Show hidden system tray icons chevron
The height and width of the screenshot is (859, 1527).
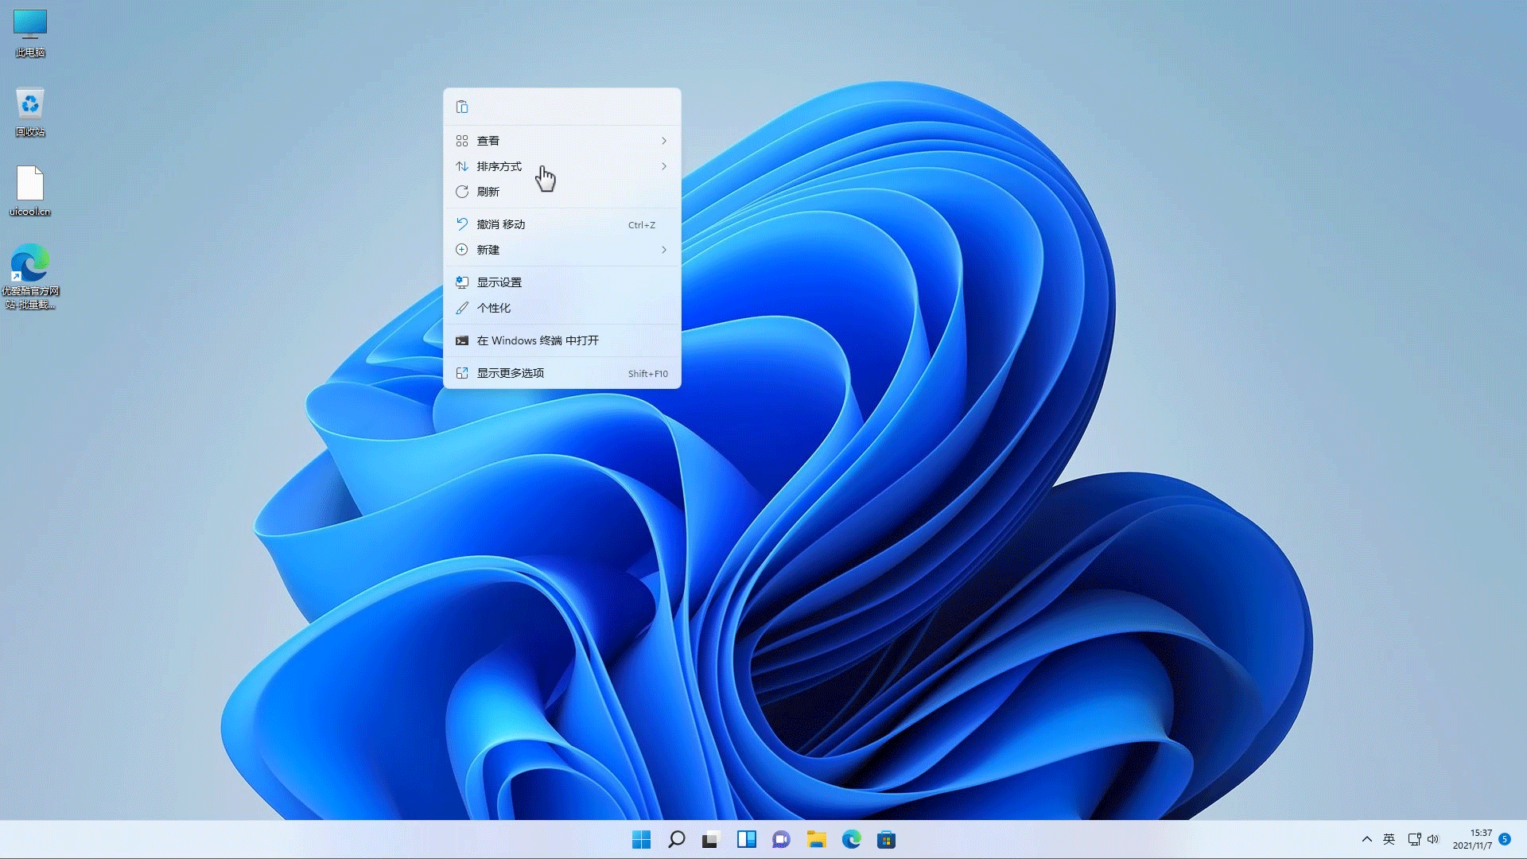1366,839
